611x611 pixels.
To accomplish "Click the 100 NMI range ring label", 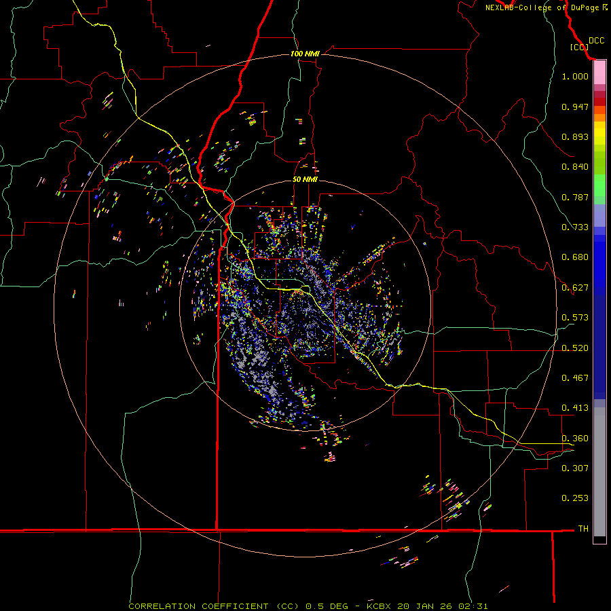I will (305, 54).
